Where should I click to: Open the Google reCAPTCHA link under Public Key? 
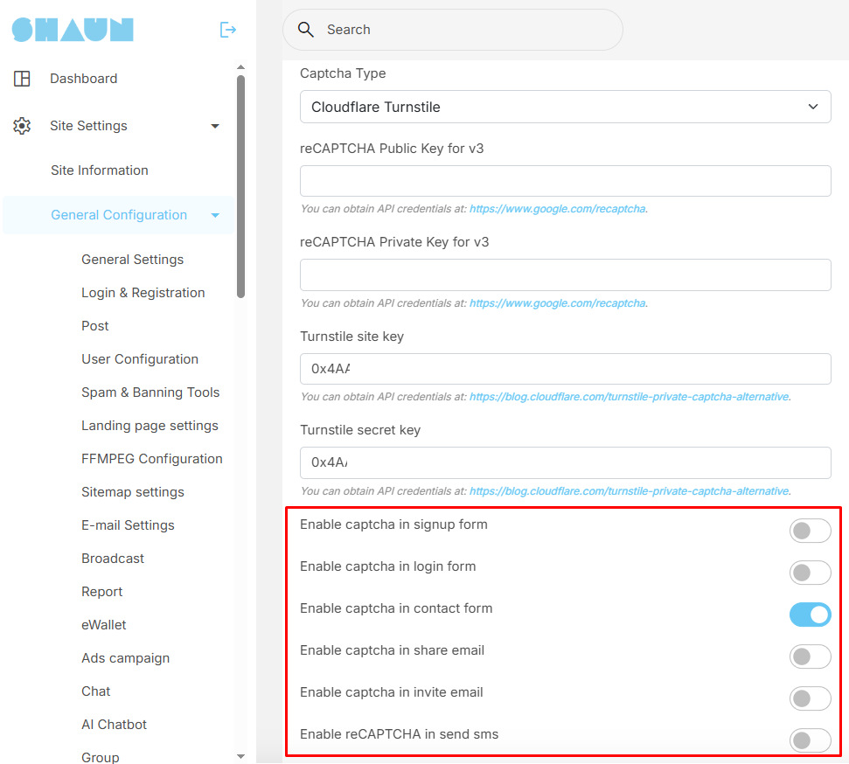(558, 209)
